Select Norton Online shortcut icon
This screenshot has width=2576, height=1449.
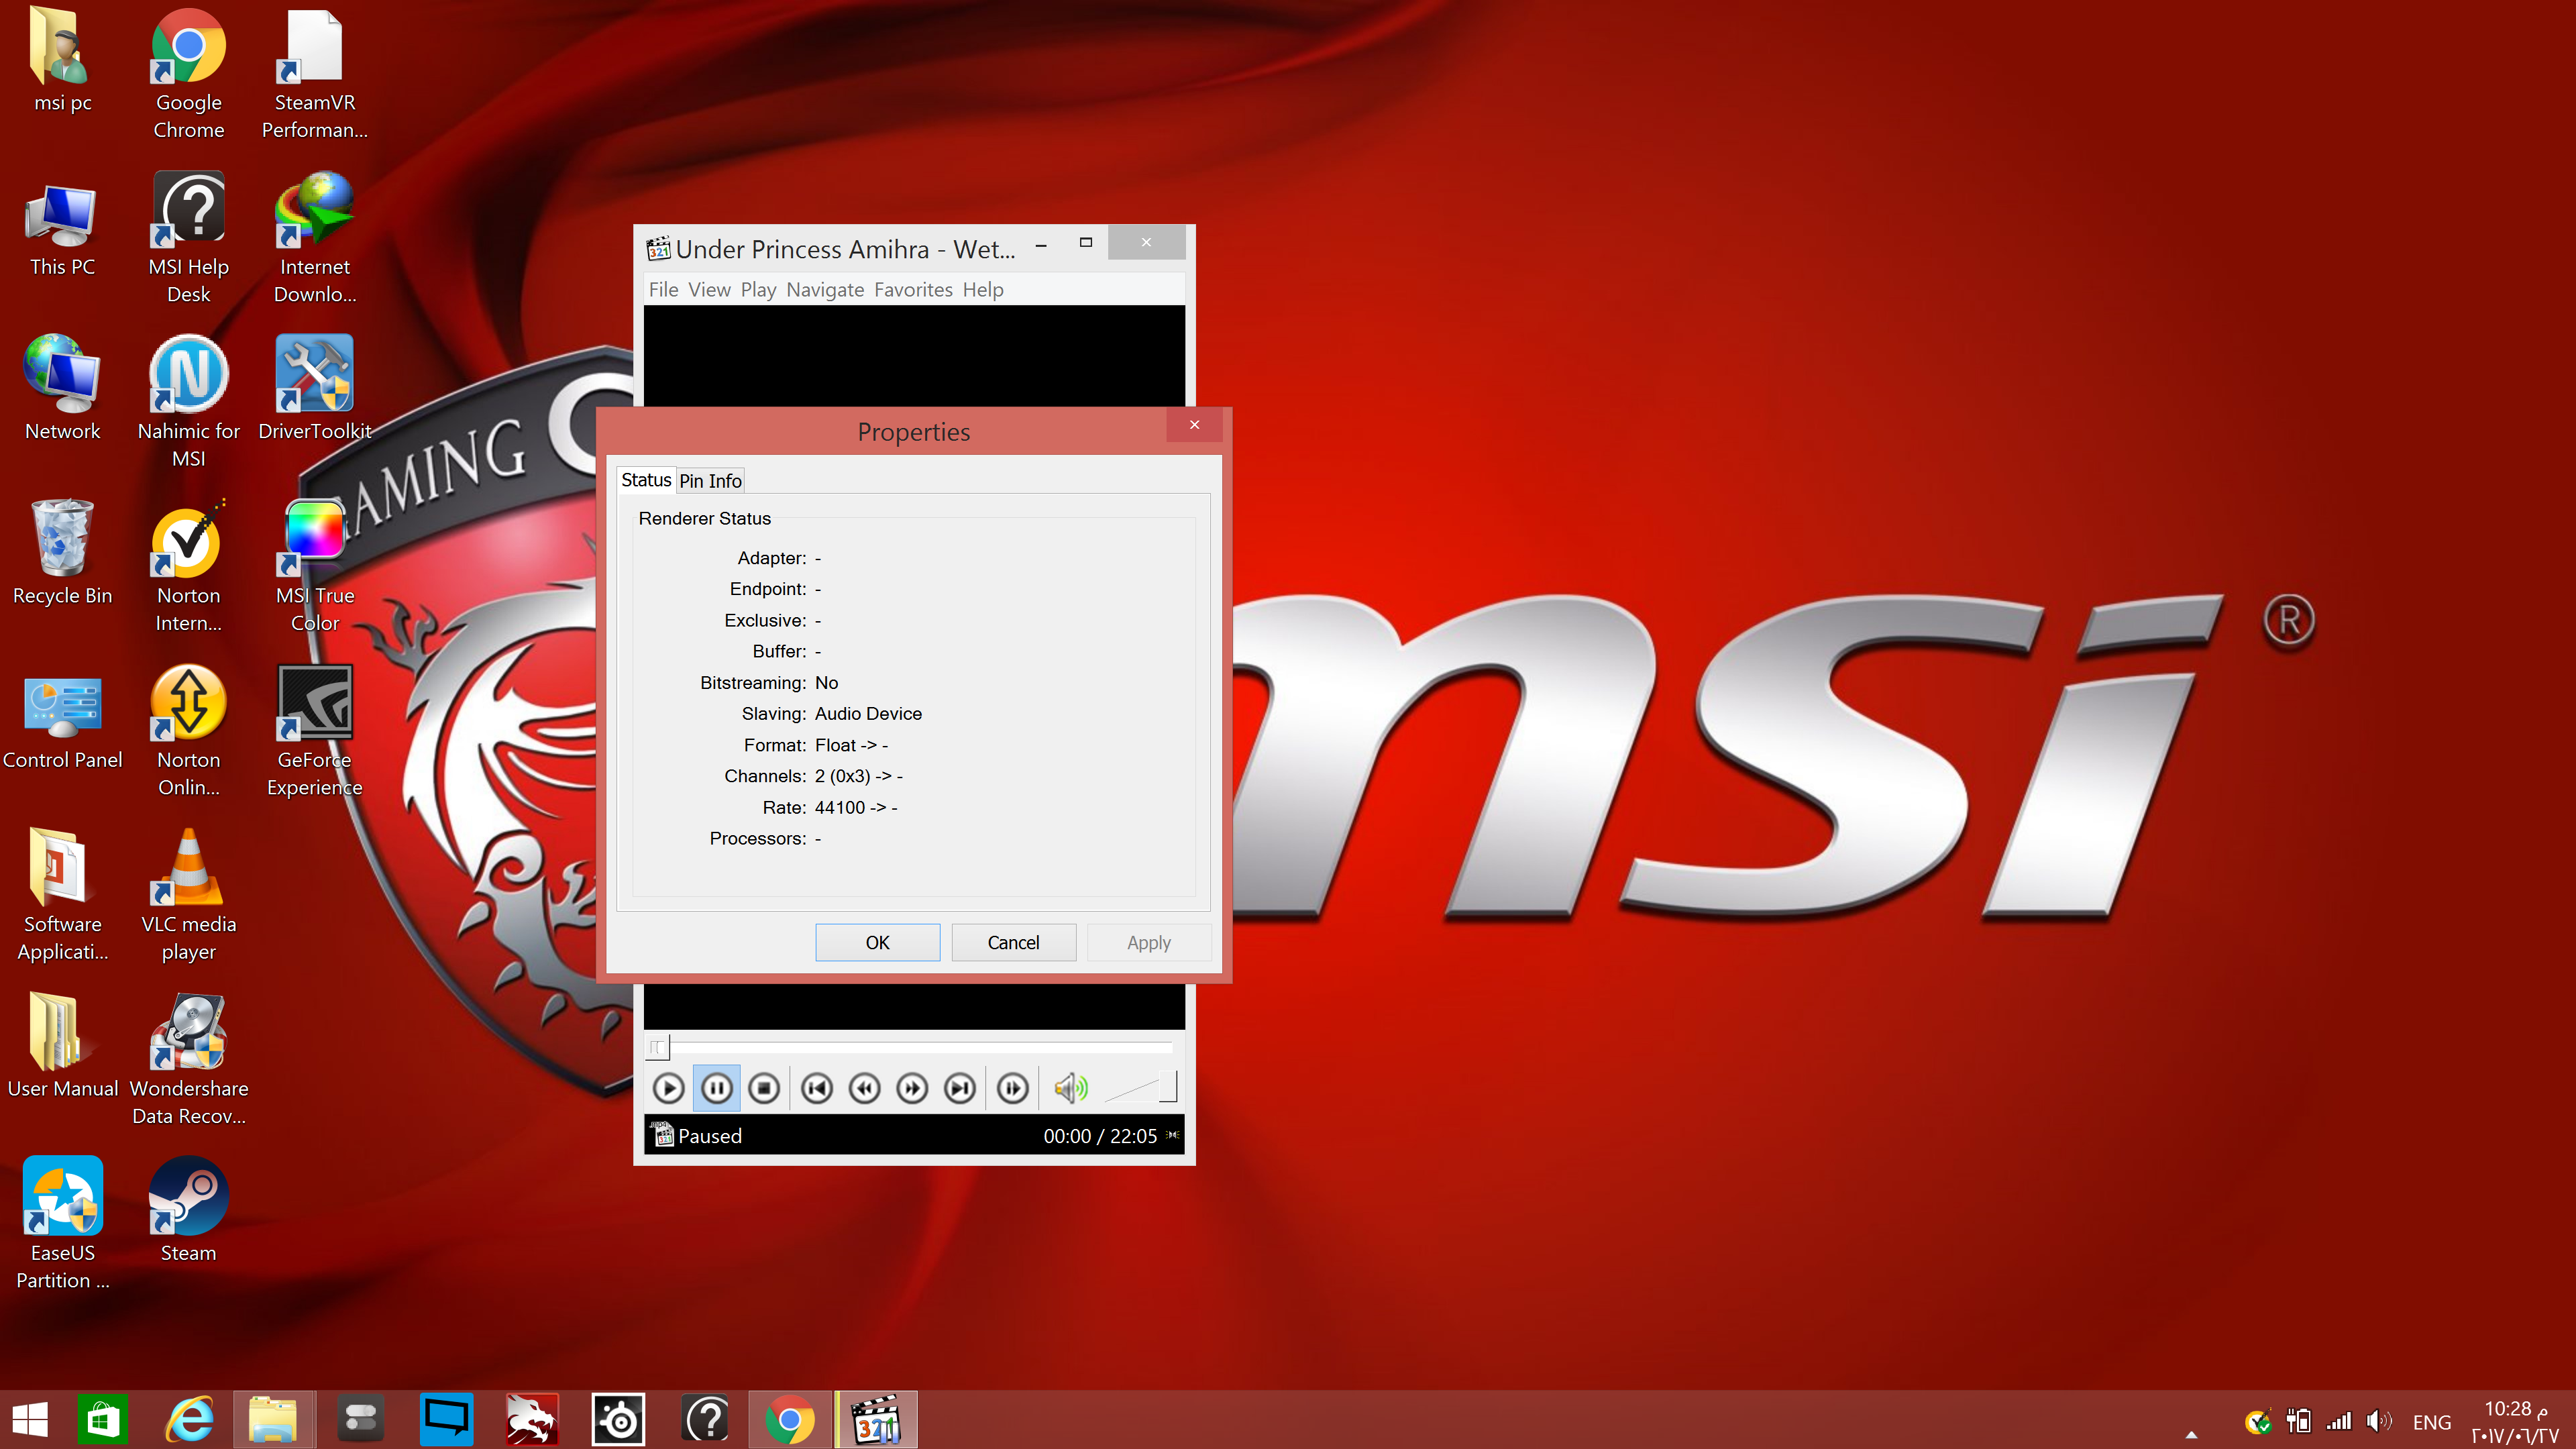coord(188,731)
